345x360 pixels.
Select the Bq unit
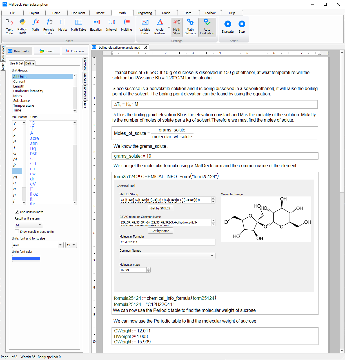[33, 148]
